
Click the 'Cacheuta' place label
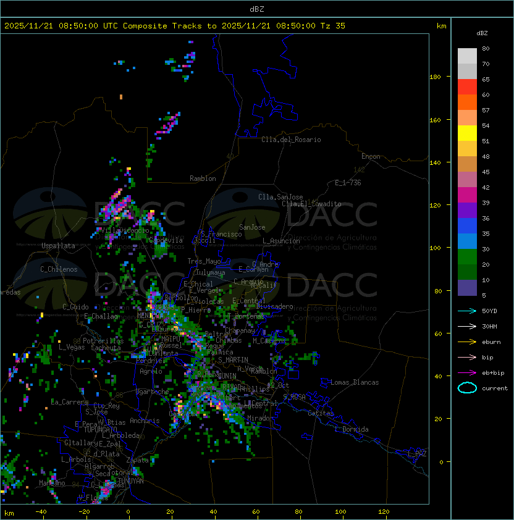[x=106, y=348]
